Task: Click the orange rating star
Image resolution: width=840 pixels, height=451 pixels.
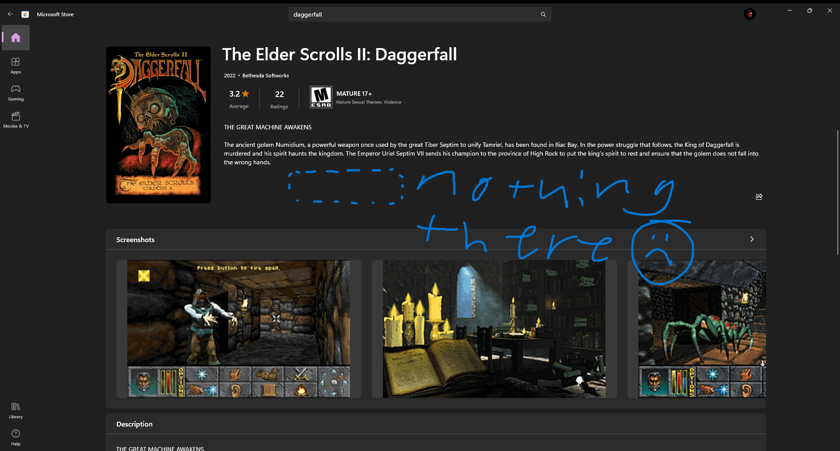Action: [245, 94]
